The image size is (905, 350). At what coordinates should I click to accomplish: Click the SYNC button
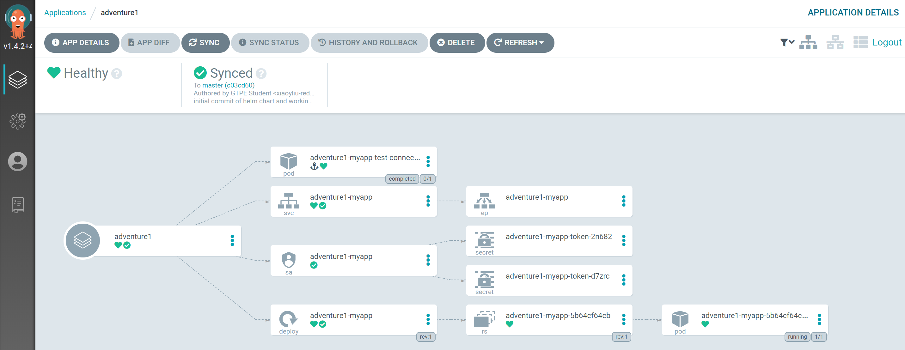coord(205,42)
